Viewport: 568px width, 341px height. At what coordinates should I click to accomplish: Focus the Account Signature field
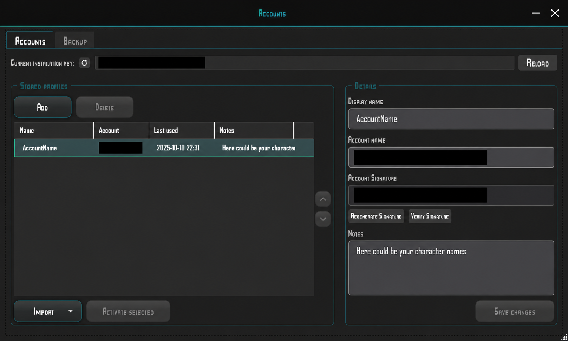(x=451, y=195)
